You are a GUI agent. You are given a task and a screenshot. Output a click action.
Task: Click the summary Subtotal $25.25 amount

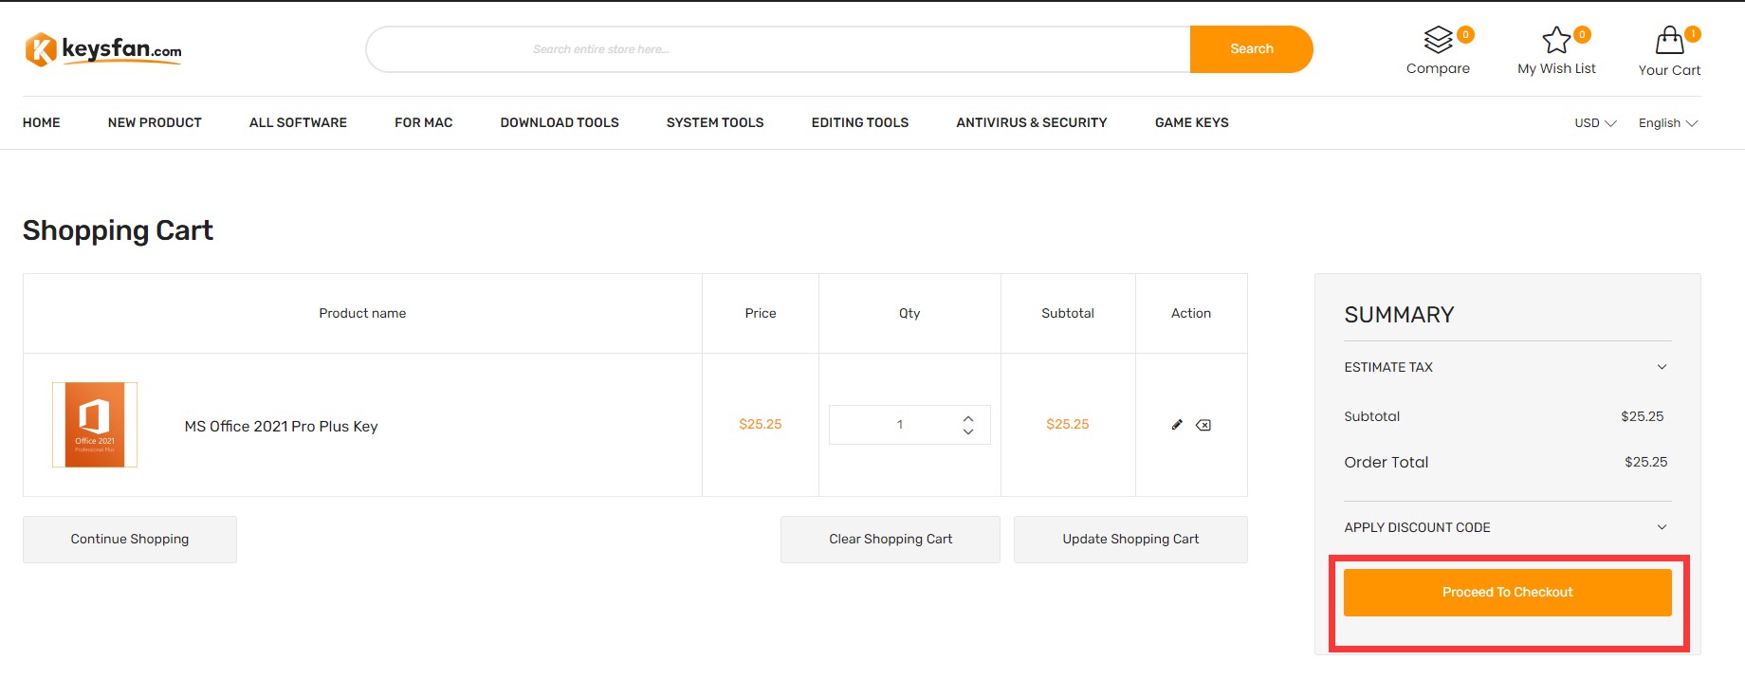coord(1643,416)
